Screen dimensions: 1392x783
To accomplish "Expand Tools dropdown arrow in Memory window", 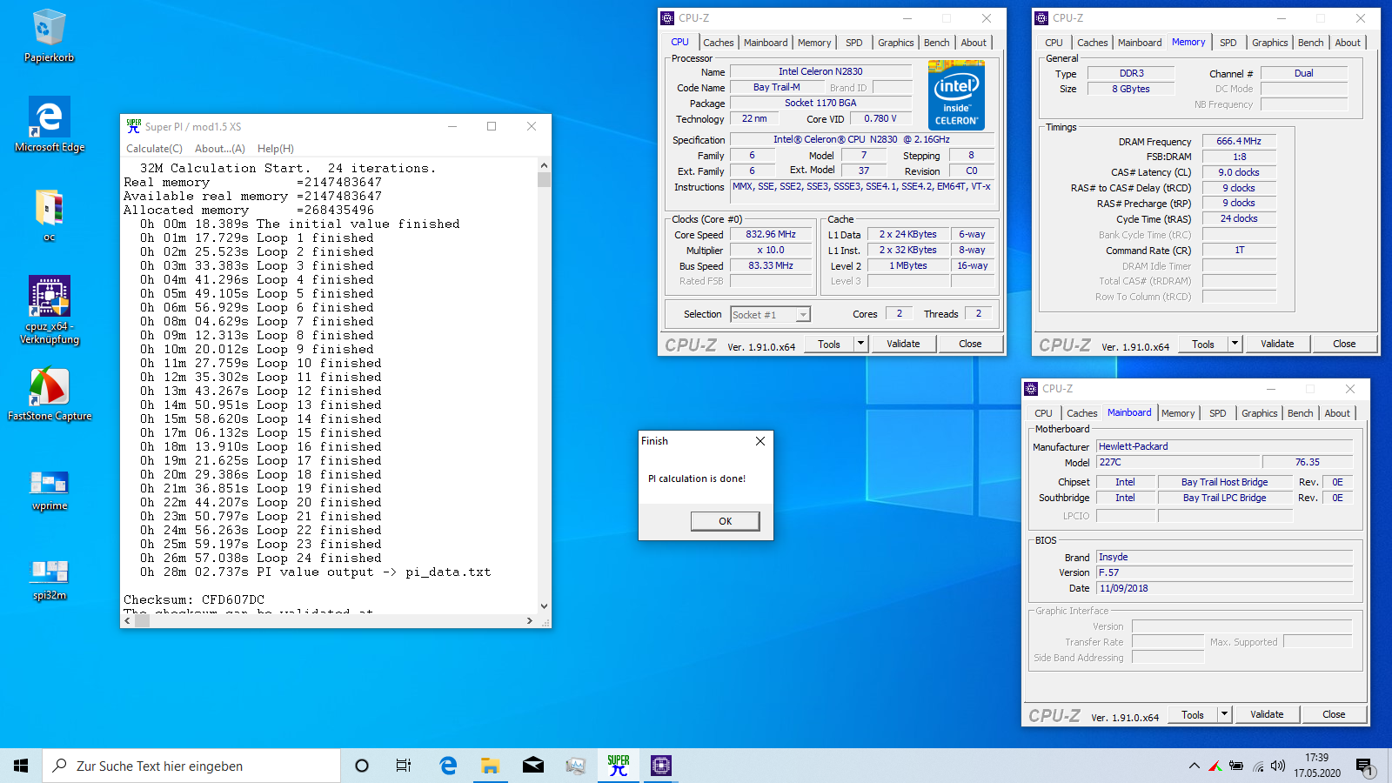I will point(1235,344).
